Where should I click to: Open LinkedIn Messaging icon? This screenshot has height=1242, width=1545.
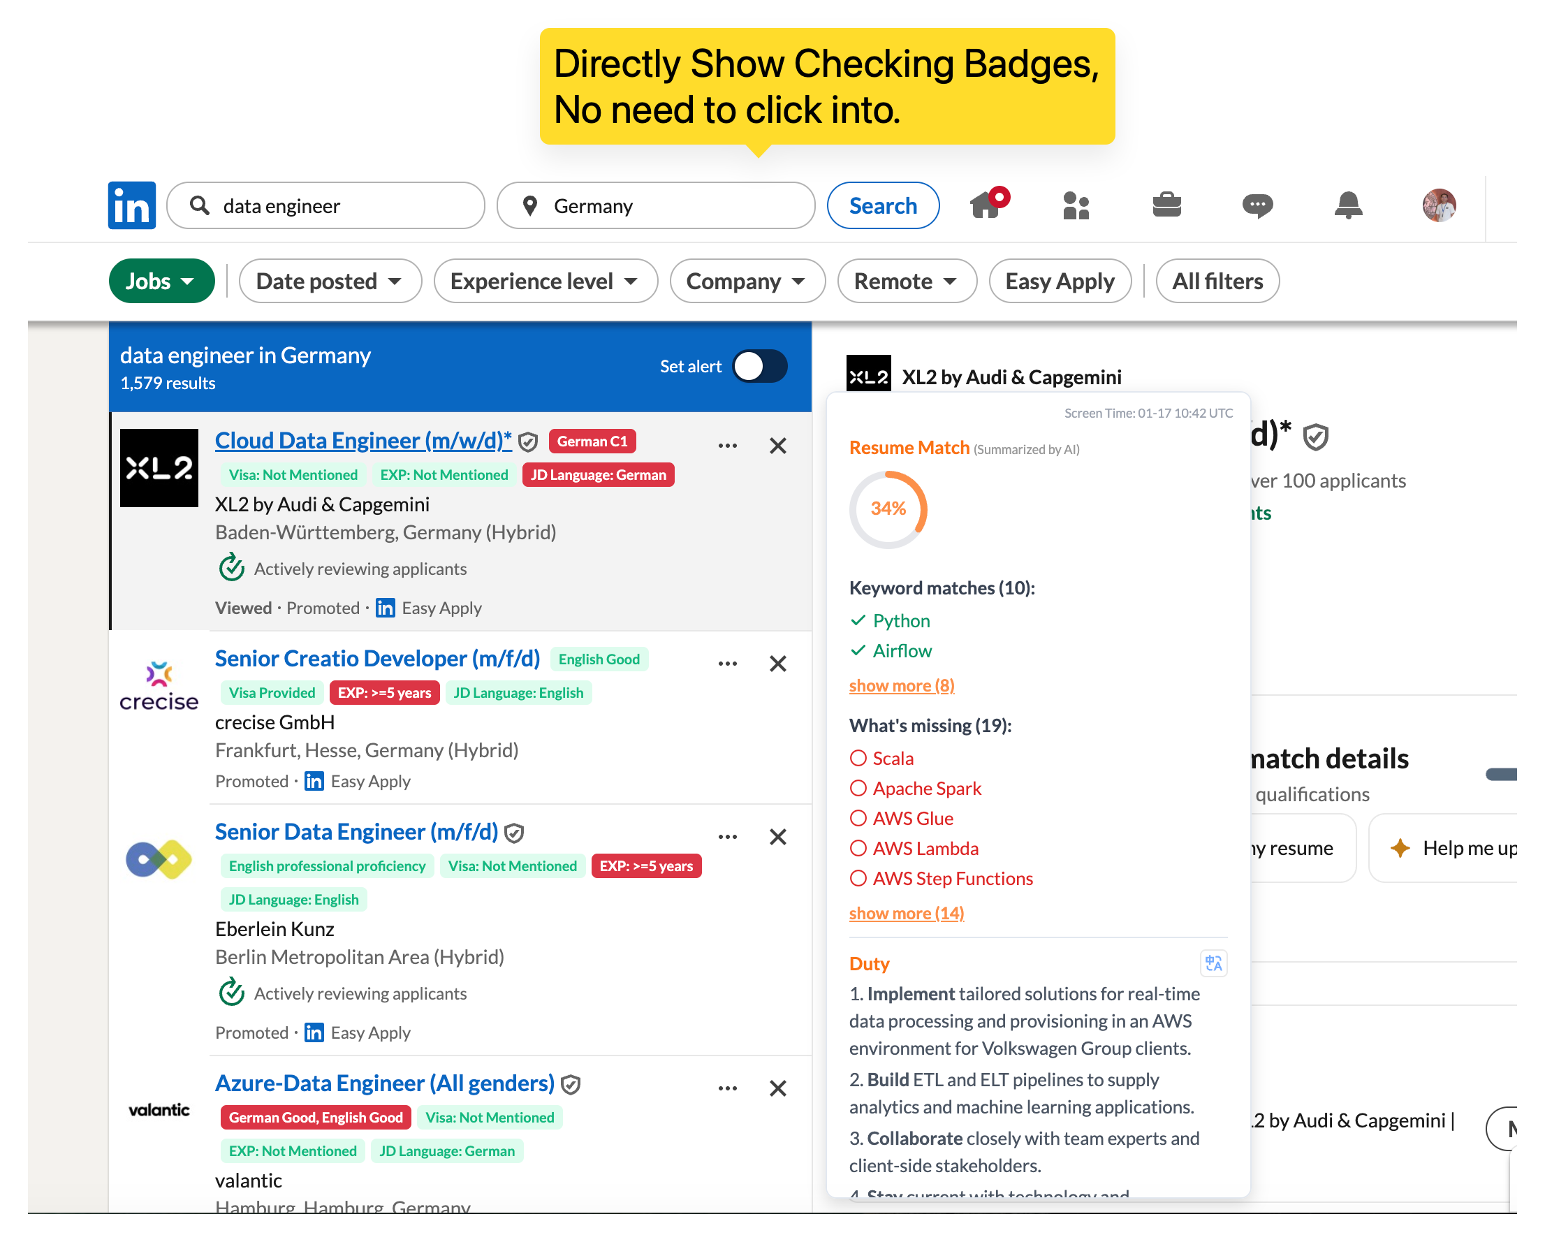1258,205
